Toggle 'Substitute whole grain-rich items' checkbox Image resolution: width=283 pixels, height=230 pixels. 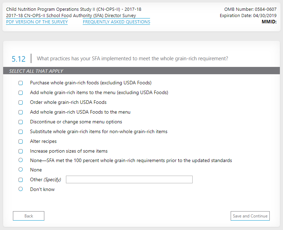pos(21,132)
